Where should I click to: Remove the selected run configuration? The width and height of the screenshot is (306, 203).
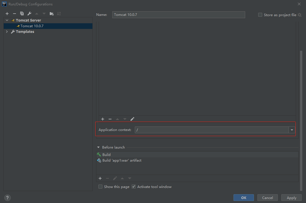15,14
